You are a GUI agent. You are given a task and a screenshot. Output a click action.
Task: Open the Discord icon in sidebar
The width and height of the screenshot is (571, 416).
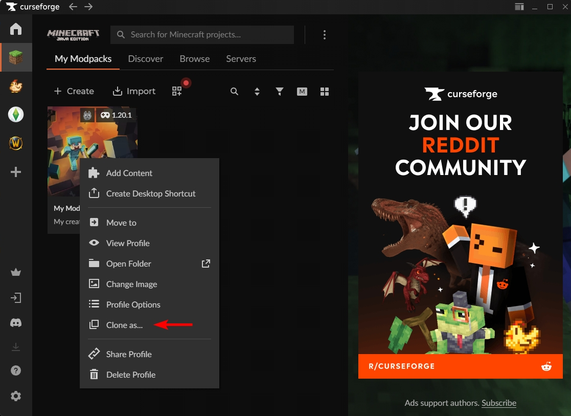coord(16,323)
